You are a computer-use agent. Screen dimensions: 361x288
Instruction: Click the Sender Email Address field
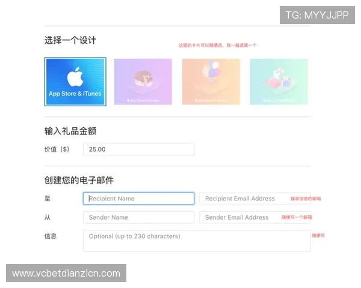coord(255,217)
